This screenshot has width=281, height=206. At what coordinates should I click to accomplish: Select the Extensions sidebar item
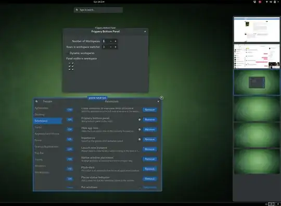pyautogui.click(x=48, y=121)
